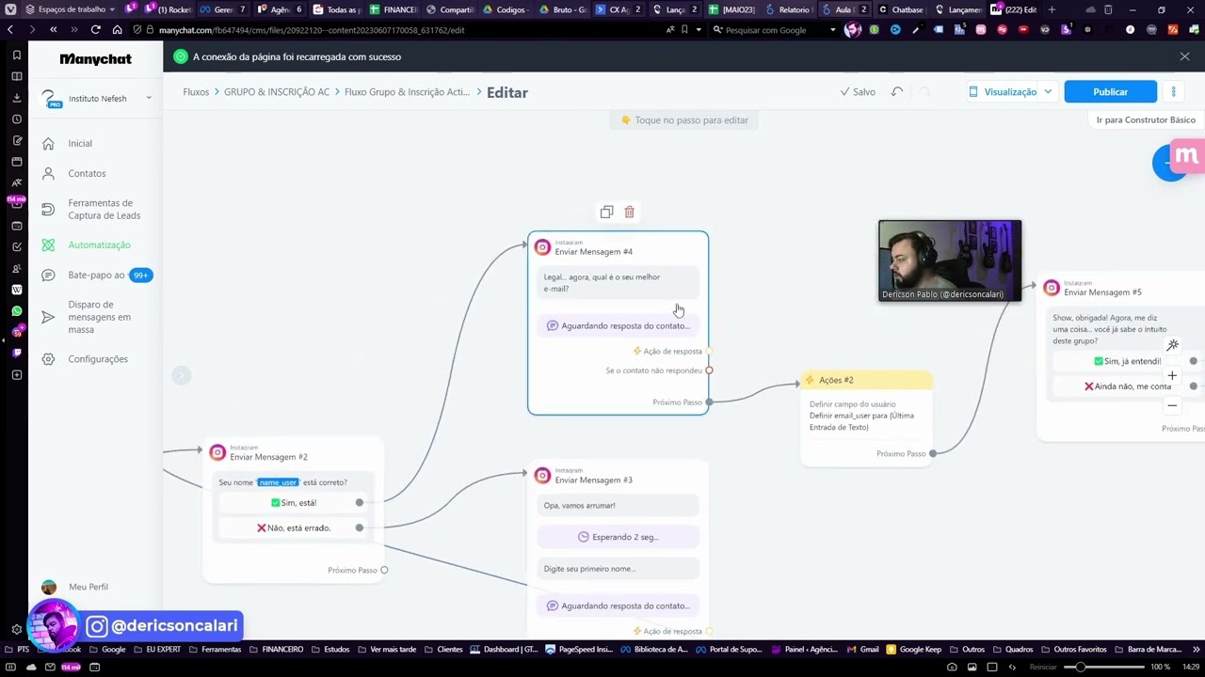Image resolution: width=1205 pixels, height=677 pixels.
Task: Click the auto-arrange magic wand icon
Action: 1172,345
